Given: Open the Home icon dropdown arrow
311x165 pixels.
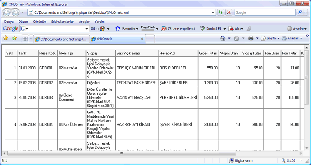Looking at the screenshot, I should pyautogui.click(x=229, y=38).
